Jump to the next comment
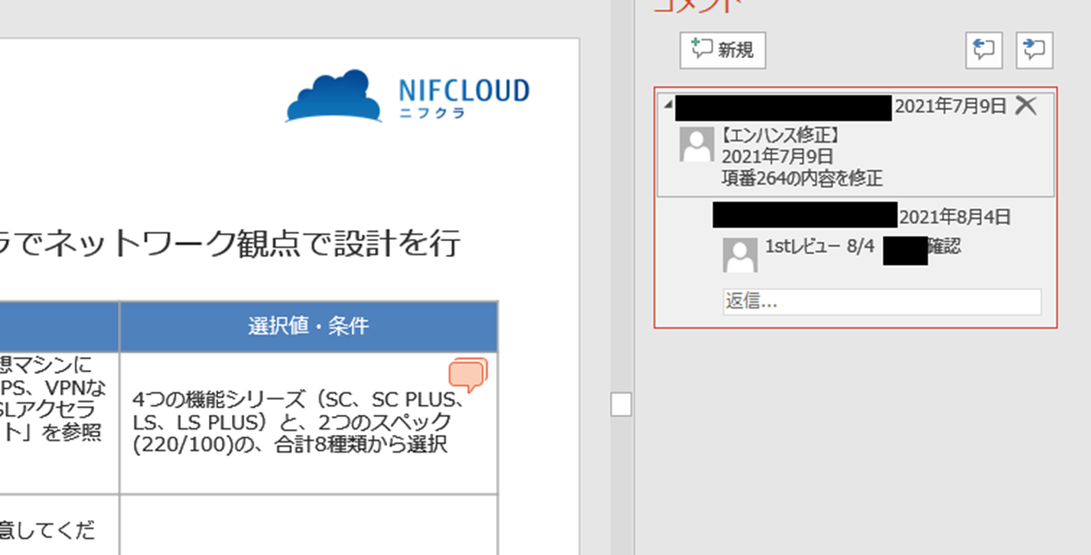 [1035, 50]
